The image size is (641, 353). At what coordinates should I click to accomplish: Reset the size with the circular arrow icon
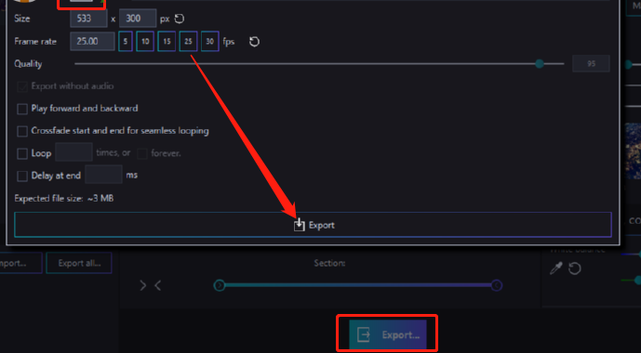[180, 19]
